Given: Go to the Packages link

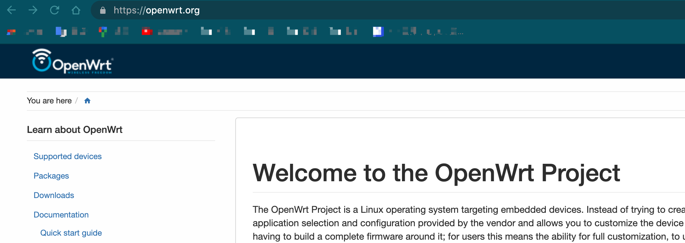Looking at the screenshot, I should 51,176.
